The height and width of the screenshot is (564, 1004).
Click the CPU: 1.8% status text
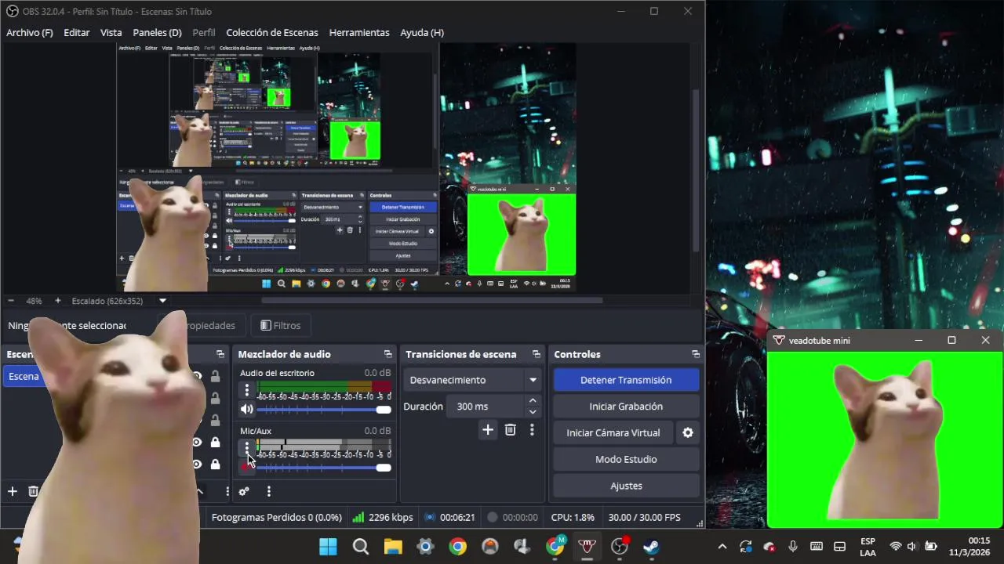(573, 517)
